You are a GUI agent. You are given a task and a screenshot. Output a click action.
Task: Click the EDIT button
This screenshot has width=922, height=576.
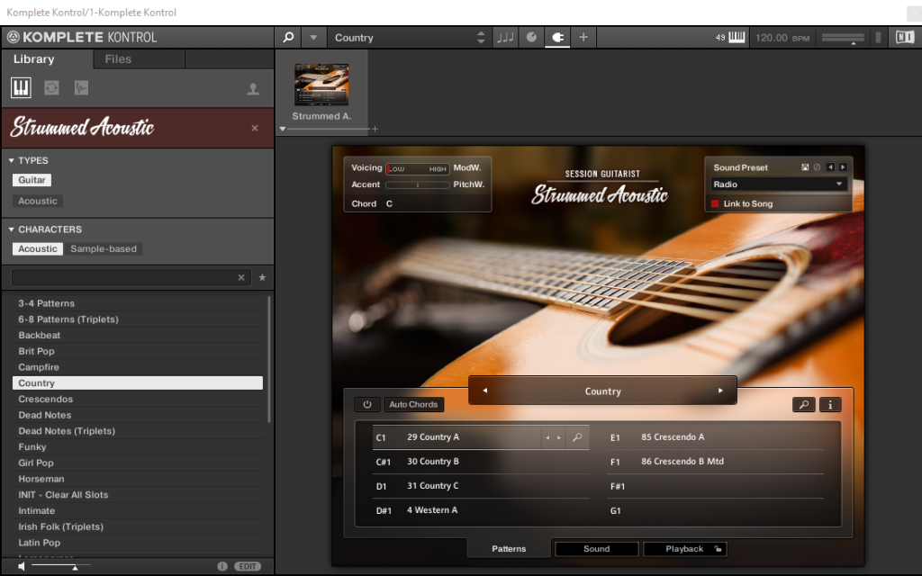pyautogui.click(x=248, y=566)
